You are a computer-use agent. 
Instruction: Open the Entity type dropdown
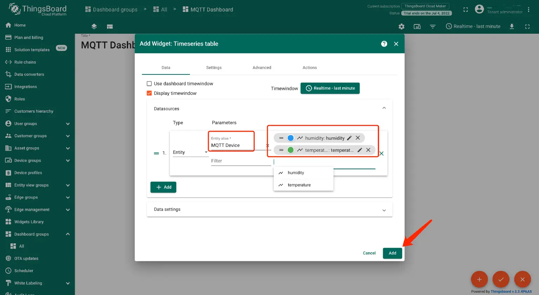tap(190, 152)
